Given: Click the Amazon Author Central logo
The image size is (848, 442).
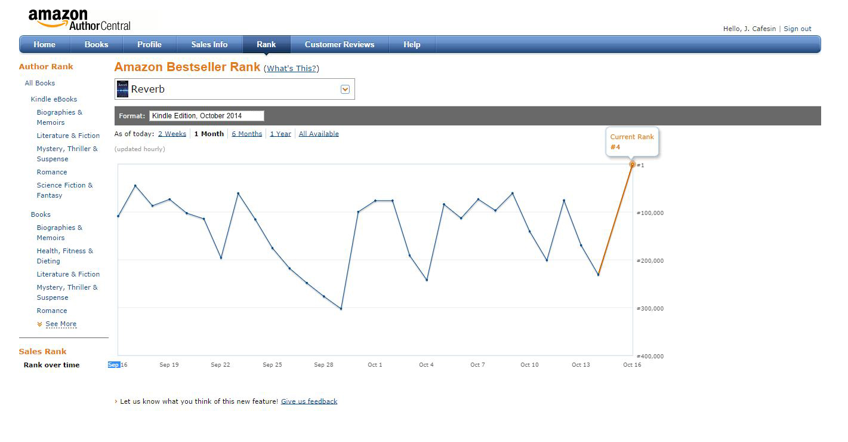Looking at the screenshot, I should click(x=79, y=19).
